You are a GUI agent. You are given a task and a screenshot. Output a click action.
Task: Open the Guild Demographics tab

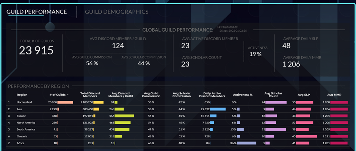pyautogui.click(x=117, y=12)
